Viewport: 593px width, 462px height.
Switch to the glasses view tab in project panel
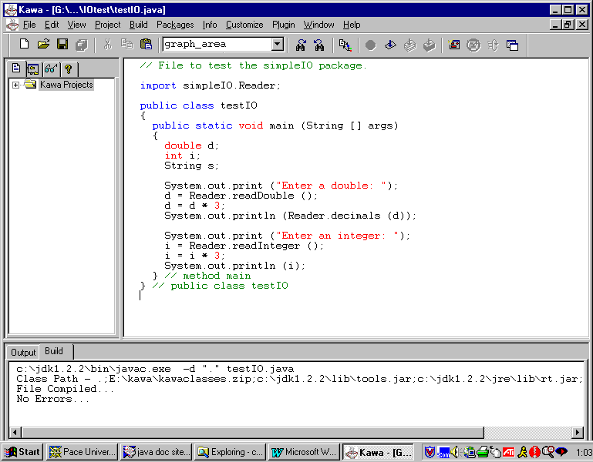[x=51, y=69]
